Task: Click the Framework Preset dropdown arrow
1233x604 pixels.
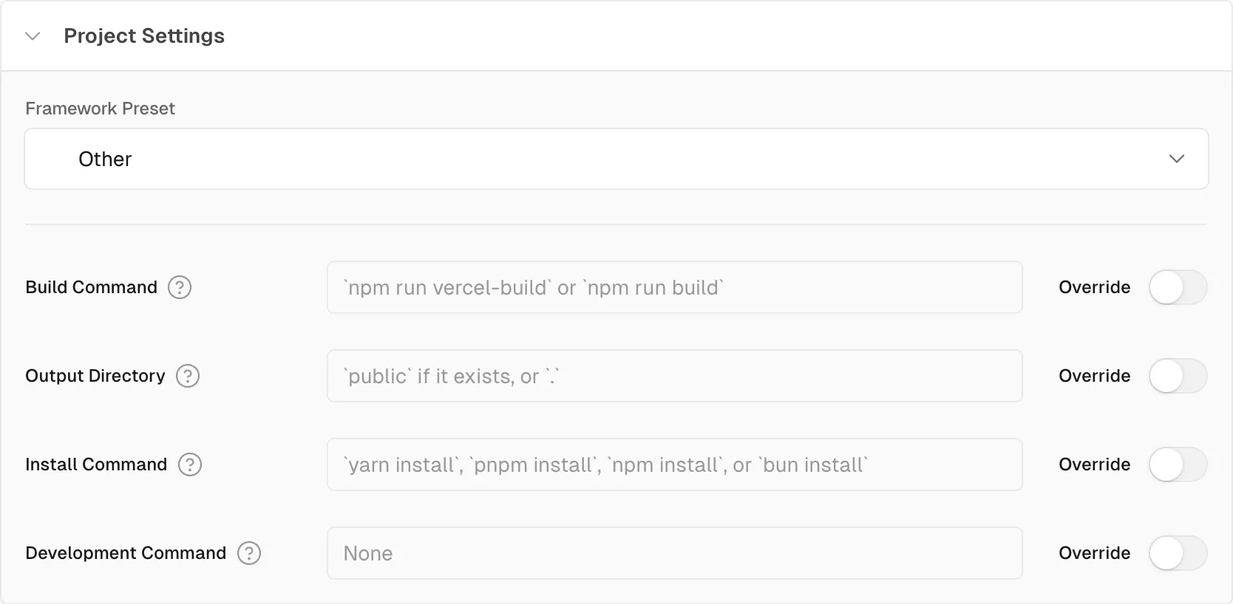Action: [1176, 159]
